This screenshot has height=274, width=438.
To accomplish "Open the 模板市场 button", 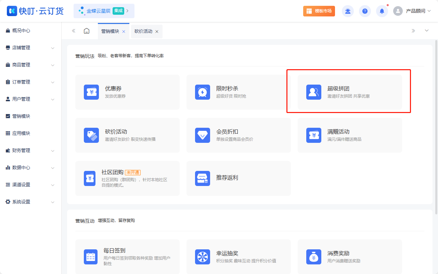I will coord(319,11).
